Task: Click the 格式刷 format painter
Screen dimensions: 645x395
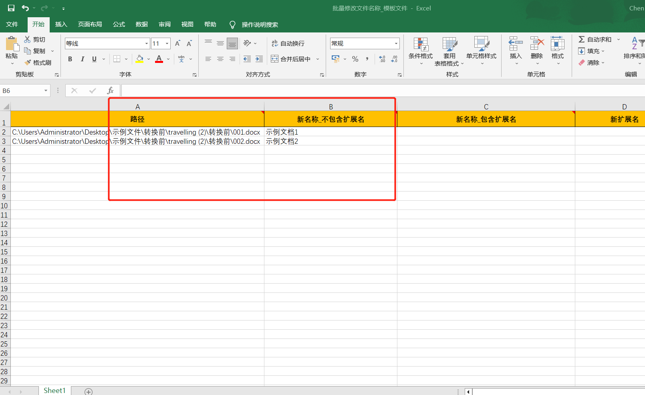Action: point(38,62)
